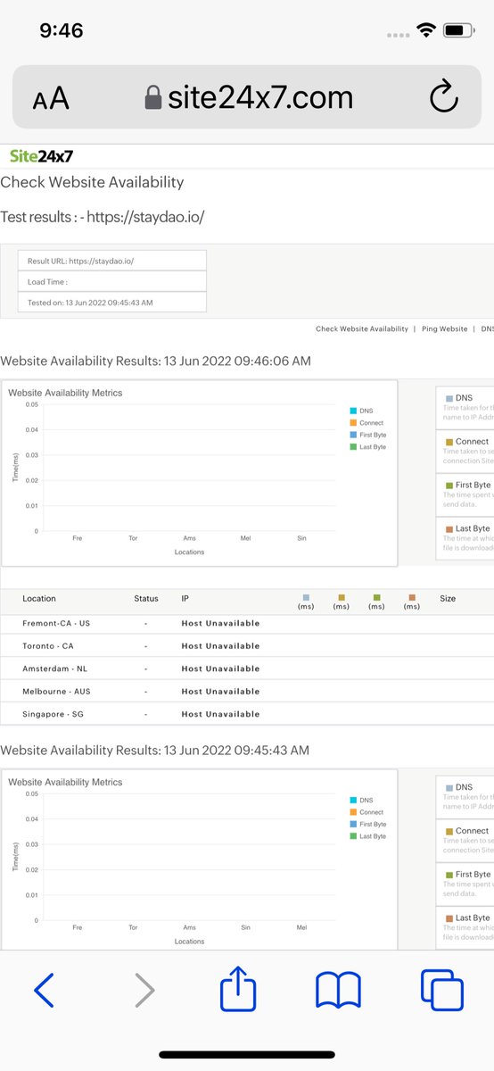
Task: Click second chart Website Availability Metrics title
Action: coord(65,782)
